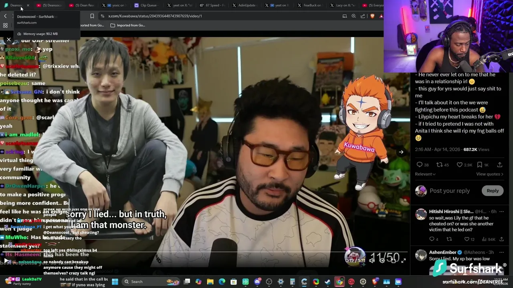Viewport: 513px width, 288px height.
Task: View analytics 94K on Hitishi's reply
Action: (489, 239)
